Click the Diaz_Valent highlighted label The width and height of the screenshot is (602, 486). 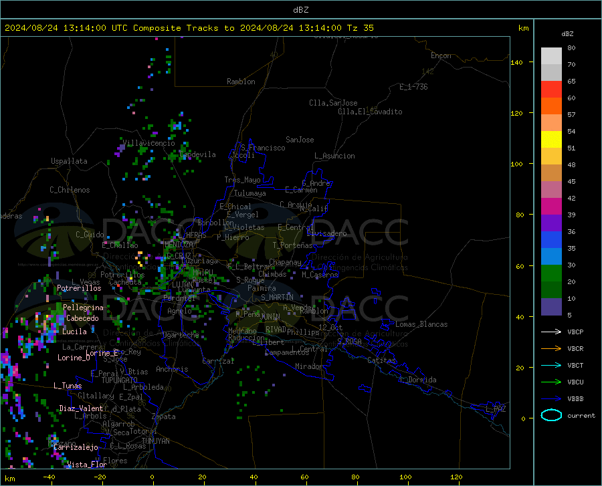tap(81, 408)
